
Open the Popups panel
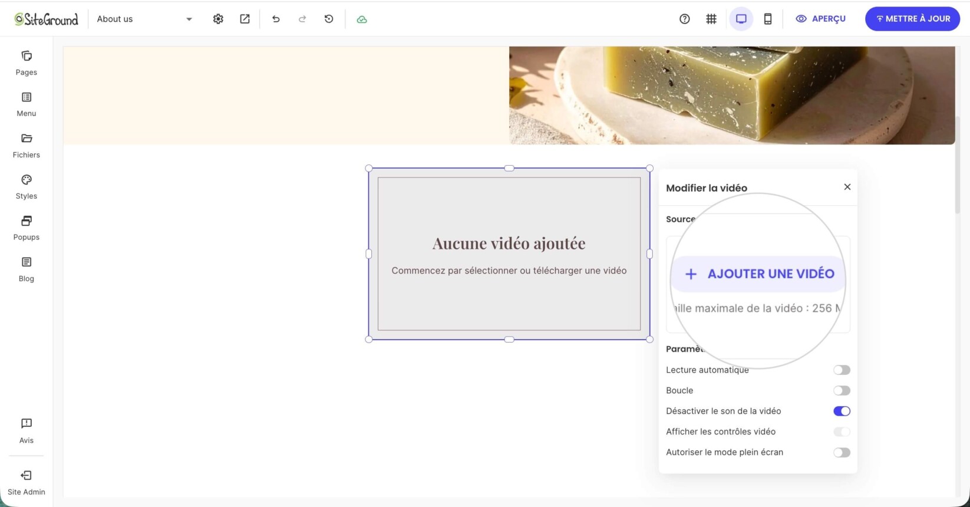click(x=27, y=228)
